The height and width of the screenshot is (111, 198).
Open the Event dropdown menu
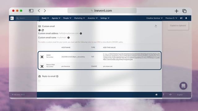point(45,18)
